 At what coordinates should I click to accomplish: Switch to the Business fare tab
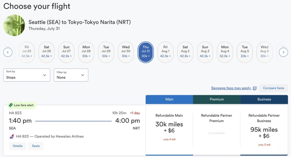click(x=264, y=99)
